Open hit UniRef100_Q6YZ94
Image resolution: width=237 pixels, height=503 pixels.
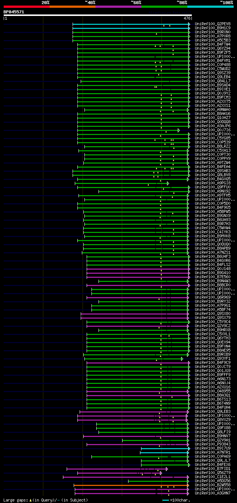[x=213, y=48]
